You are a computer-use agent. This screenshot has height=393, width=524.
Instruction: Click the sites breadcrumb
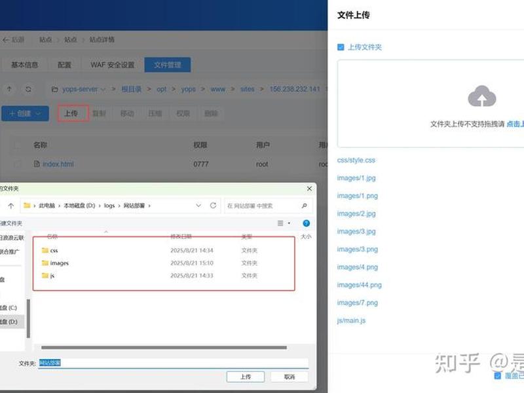[x=248, y=89]
